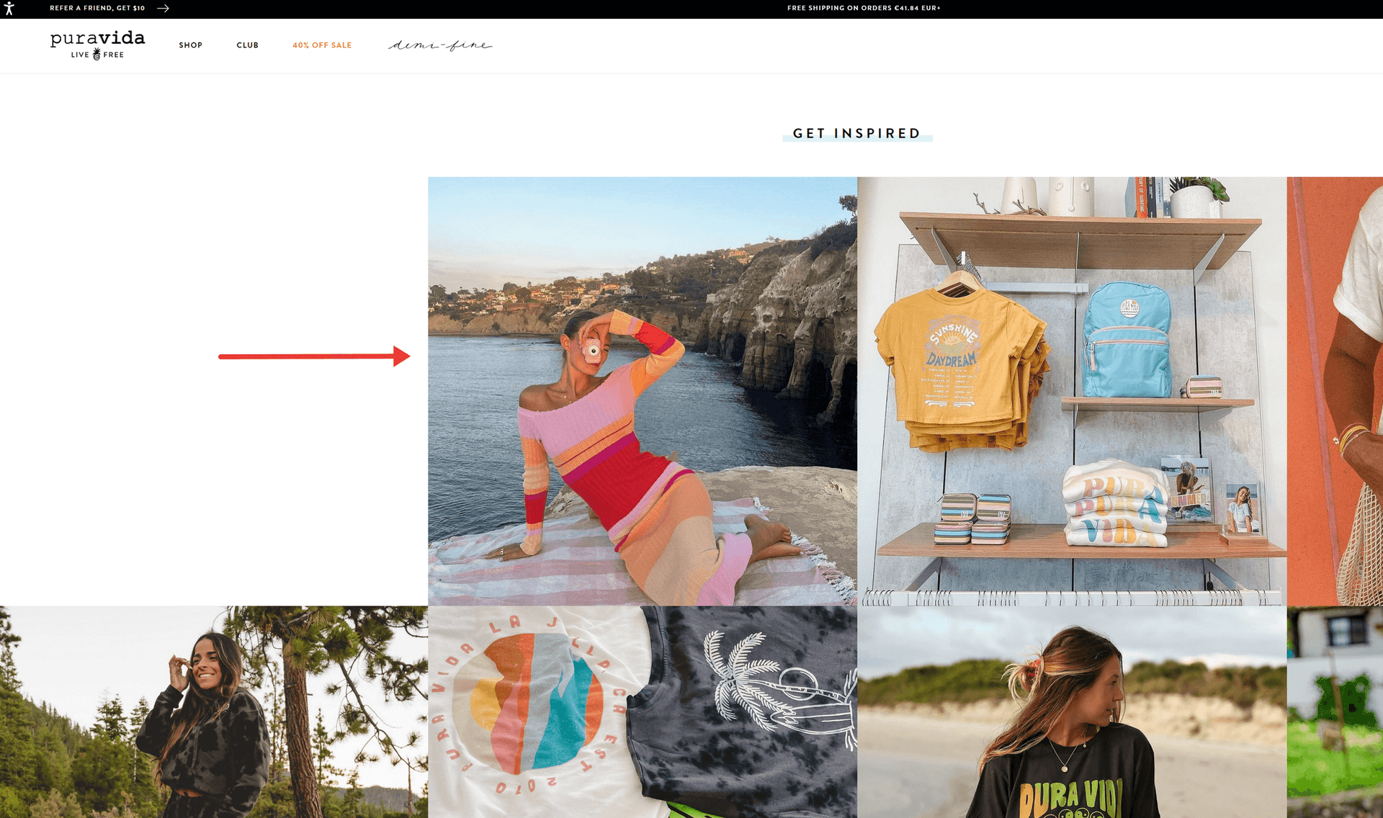
Task: Select the beach photo of woman in Pura Vida tee
Action: [1071, 709]
